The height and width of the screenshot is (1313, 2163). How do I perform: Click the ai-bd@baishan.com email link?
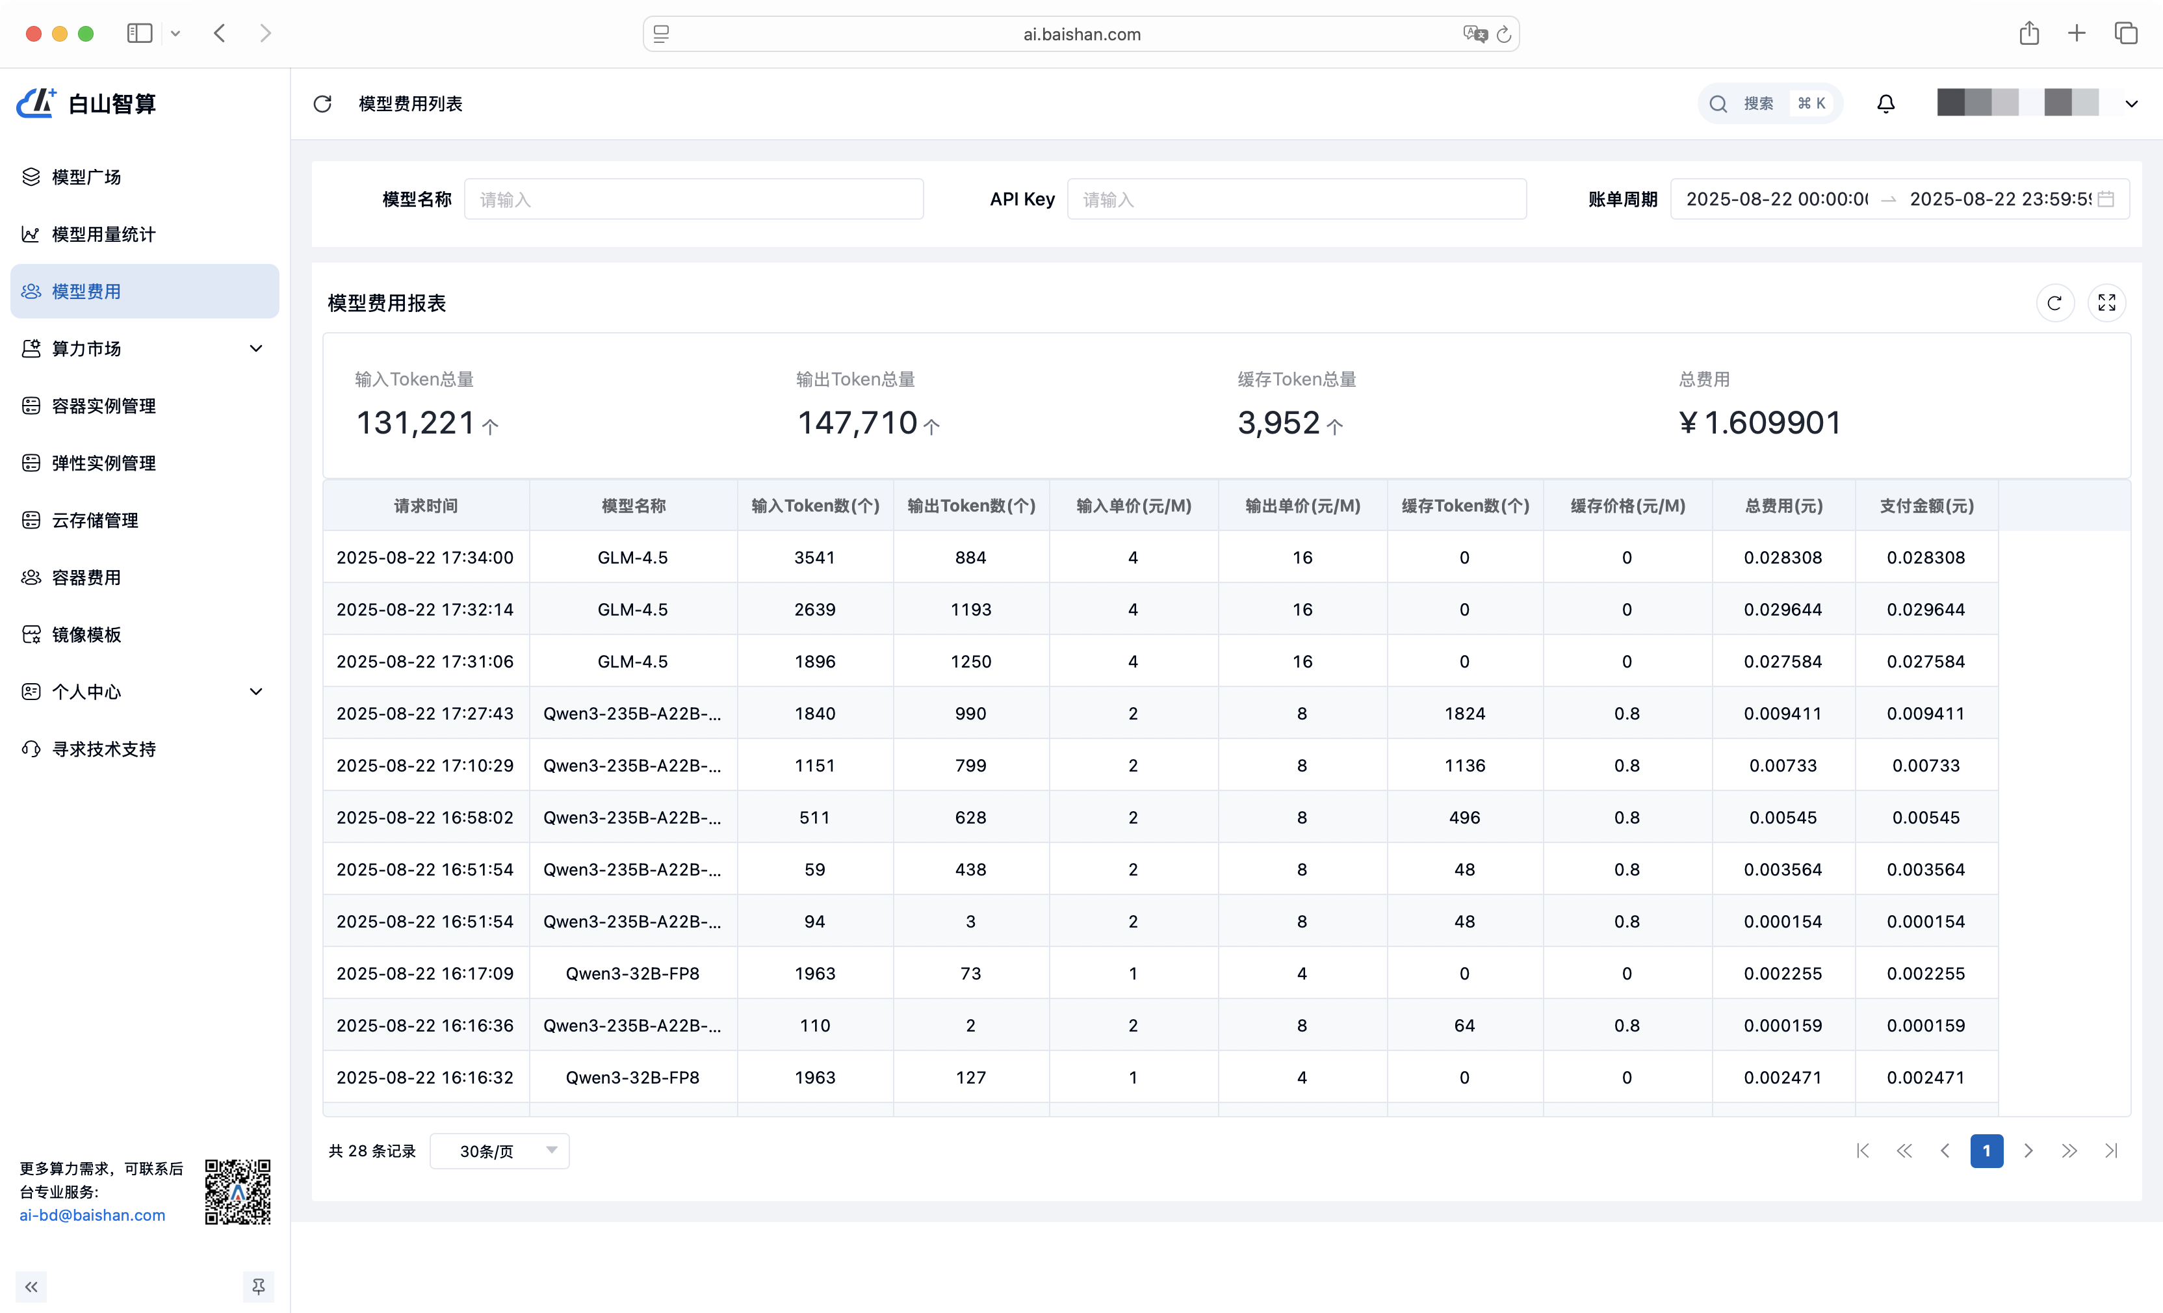point(92,1215)
